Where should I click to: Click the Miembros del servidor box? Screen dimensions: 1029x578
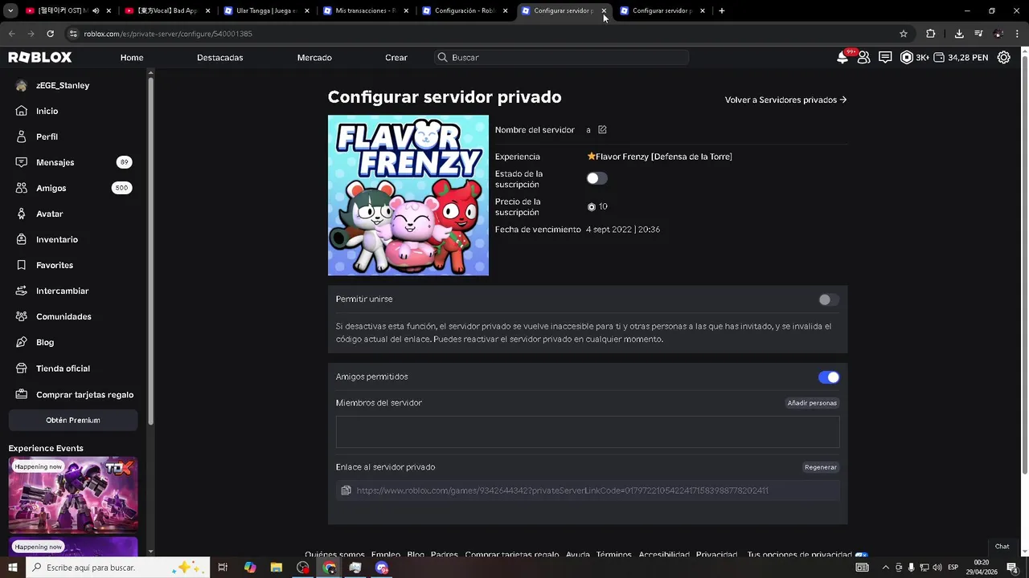(x=588, y=432)
